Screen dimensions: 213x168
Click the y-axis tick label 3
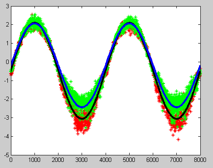(7, 7)
